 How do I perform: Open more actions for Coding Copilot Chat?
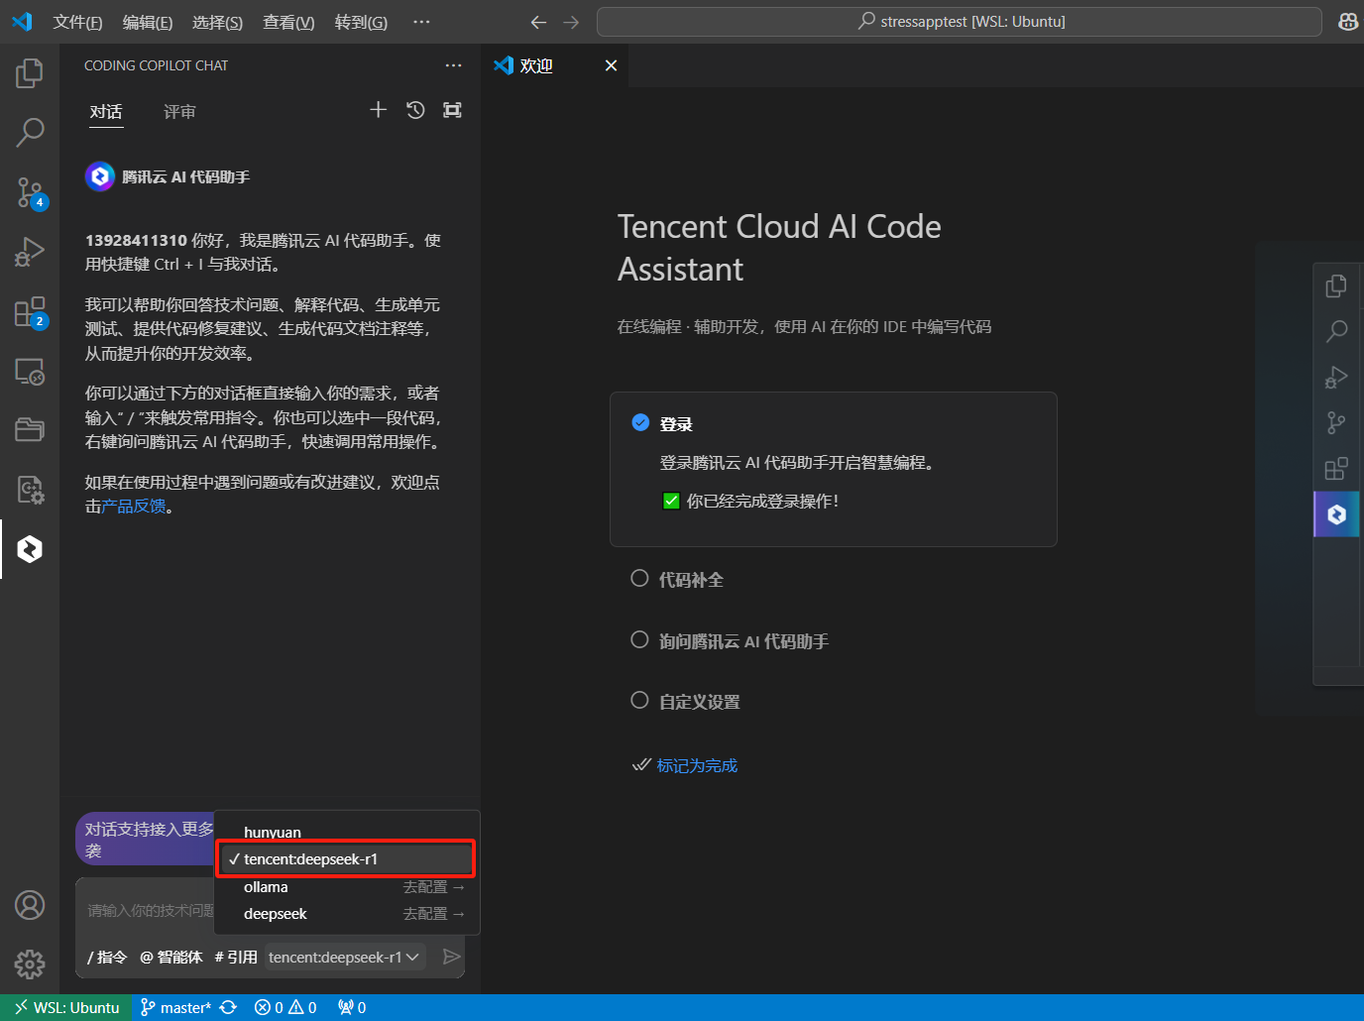(453, 65)
